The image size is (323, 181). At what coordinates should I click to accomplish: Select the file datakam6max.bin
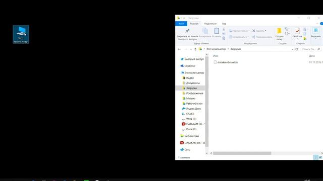(x=226, y=62)
